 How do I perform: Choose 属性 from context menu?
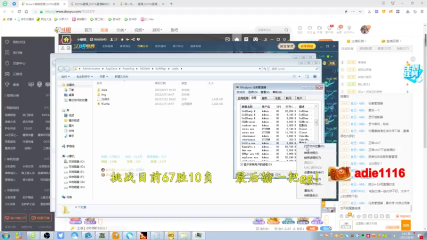click(x=309, y=191)
